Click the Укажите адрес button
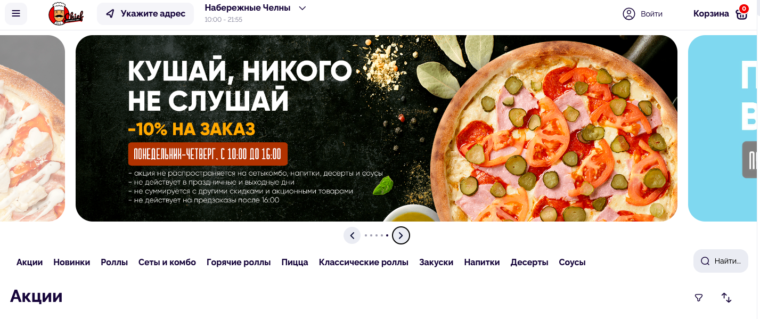The image size is (760, 319). click(x=145, y=13)
